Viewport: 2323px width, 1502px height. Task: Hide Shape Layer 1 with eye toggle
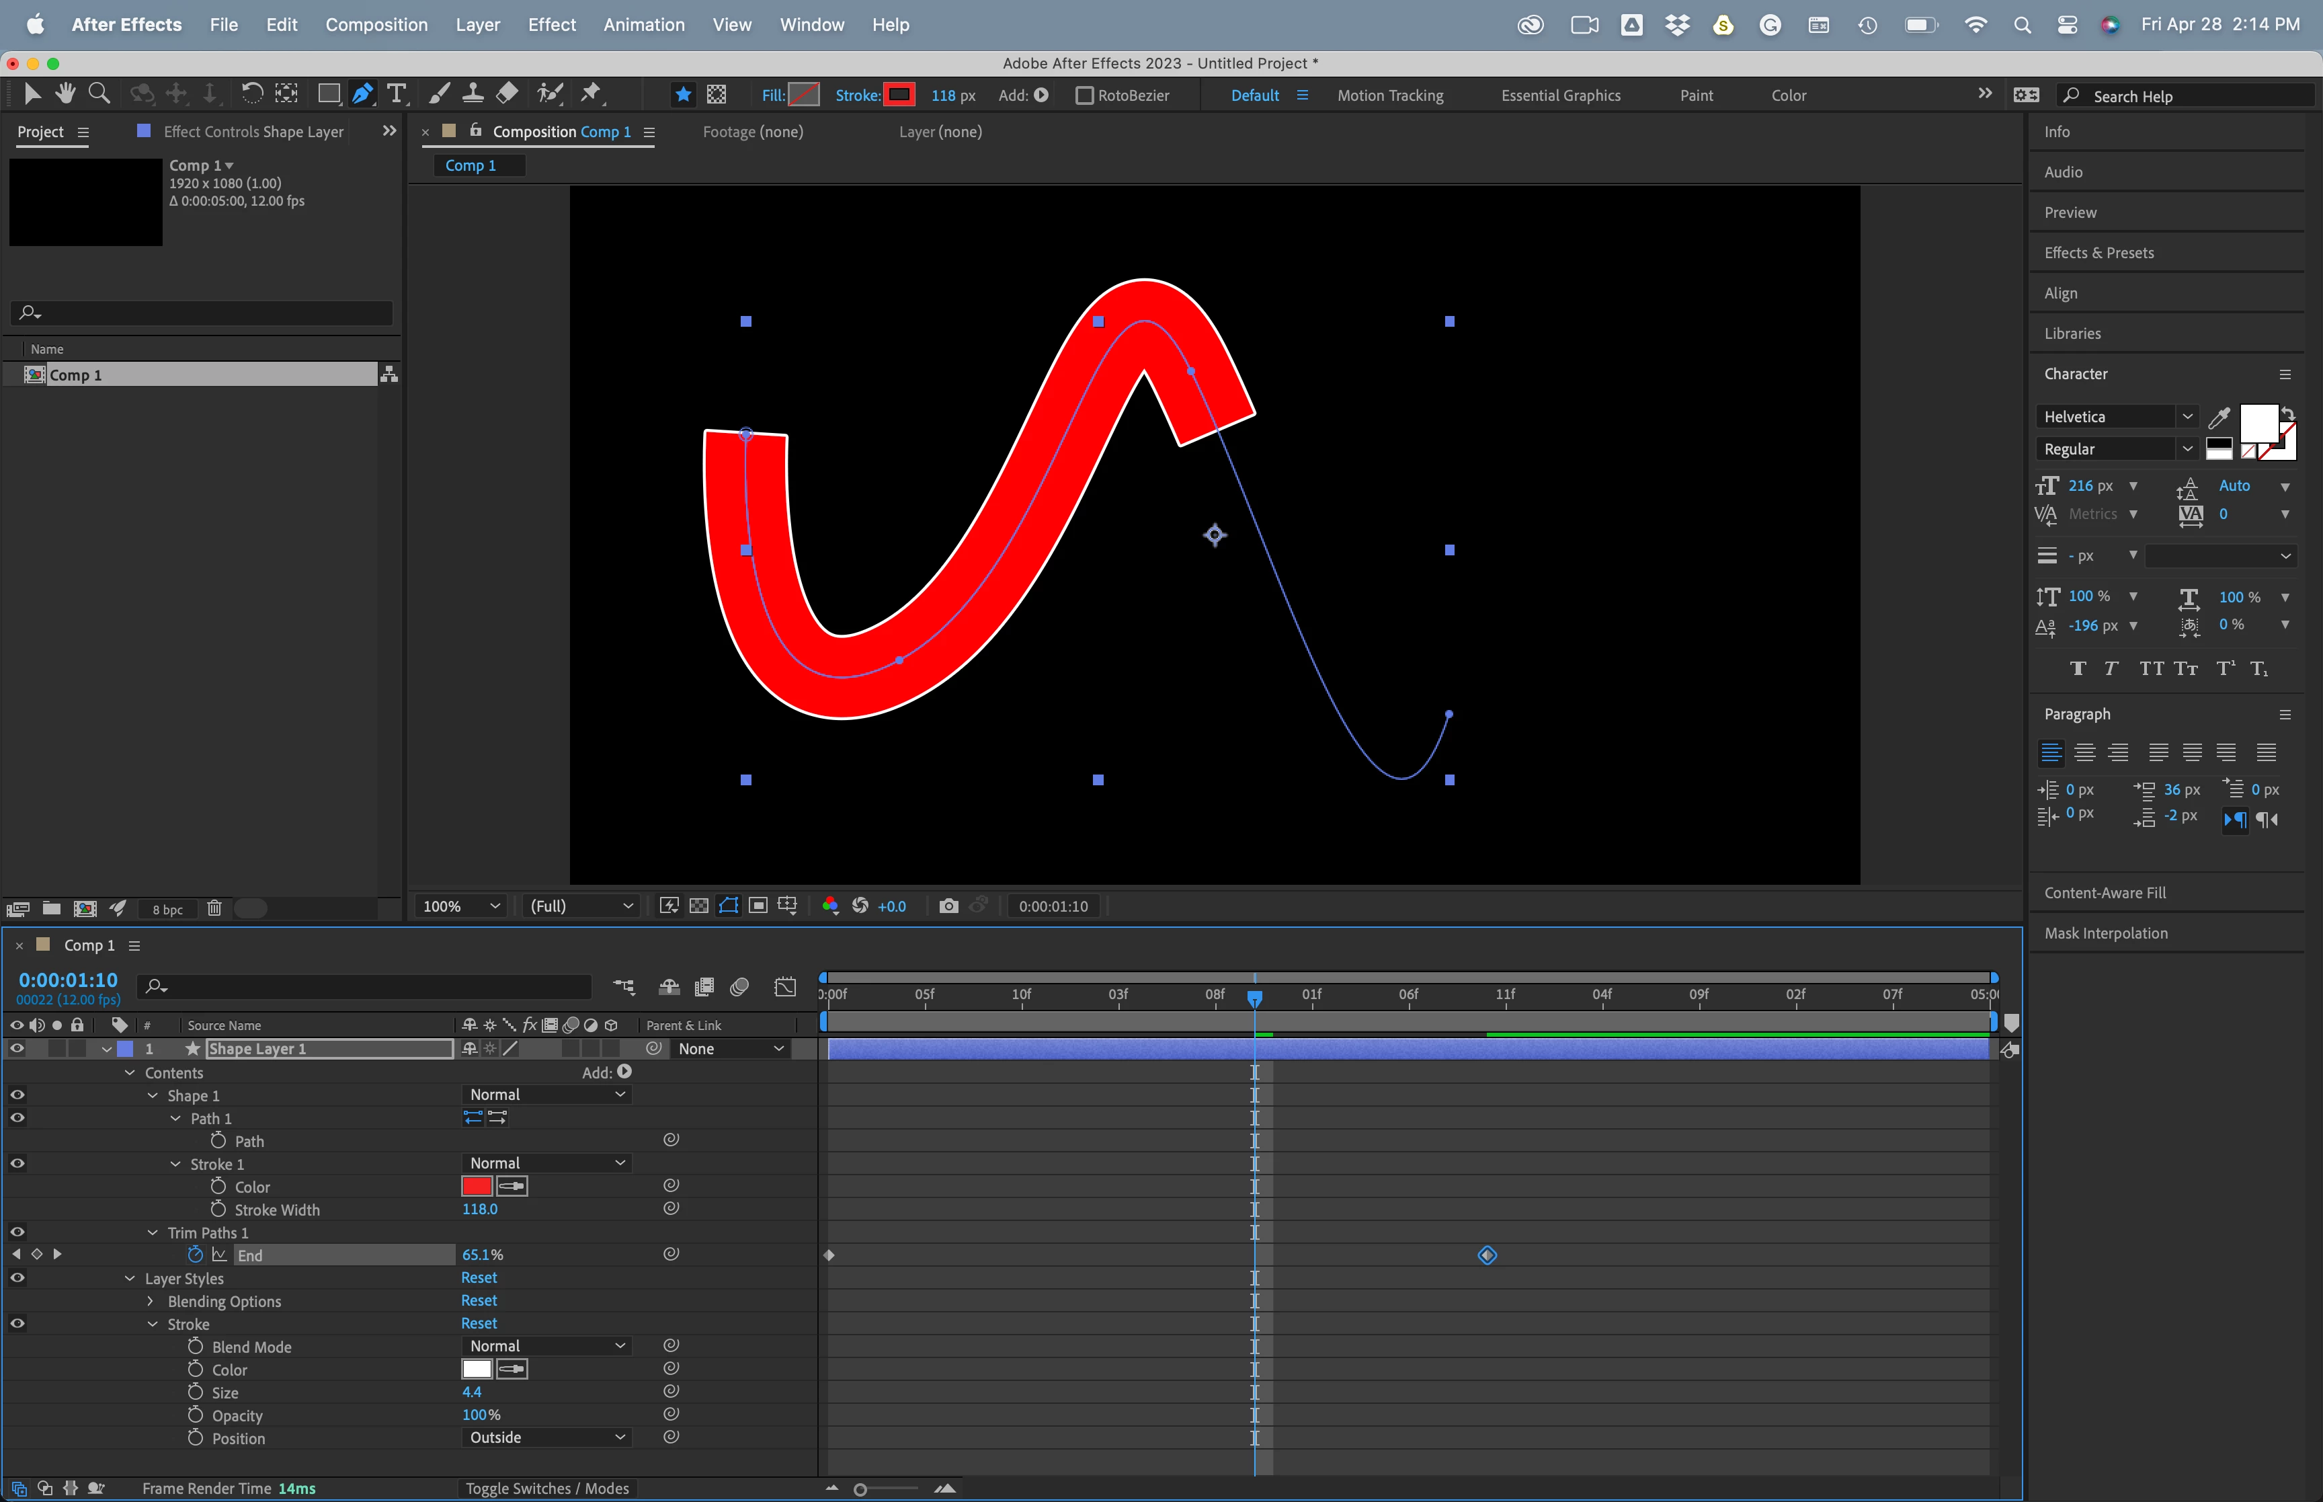pyautogui.click(x=17, y=1048)
